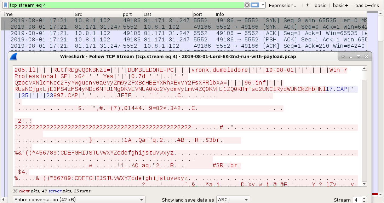Click the stream text scrollbar thumb
The image size is (384, 203).
[364, 76]
